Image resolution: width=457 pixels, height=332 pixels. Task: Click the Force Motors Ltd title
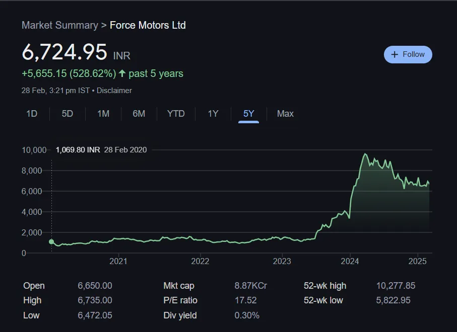[x=148, y=25]
